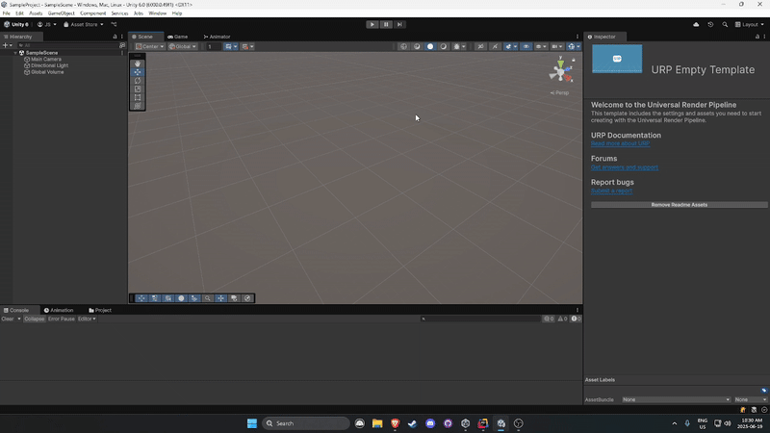
Task: Click the circle icon in bottom overlay toolbar
Action: pos(181,298)
